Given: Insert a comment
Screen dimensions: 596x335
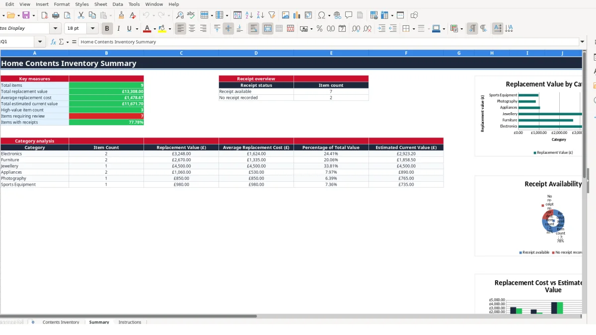Looking at the screenshot, I should [349, 15].
